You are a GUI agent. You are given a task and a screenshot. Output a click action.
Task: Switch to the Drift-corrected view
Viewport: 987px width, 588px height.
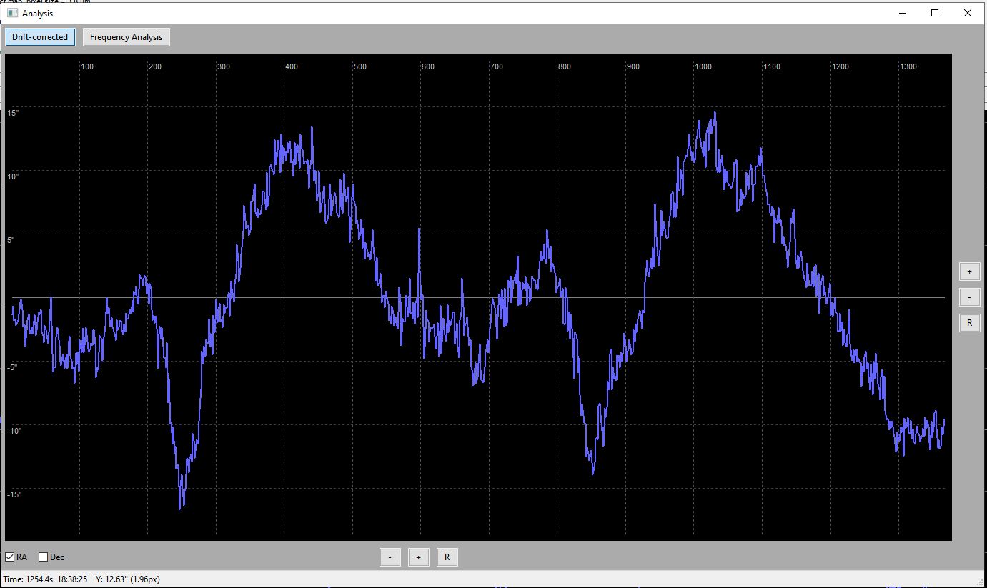pyautogui.click(x=40, y=37)
